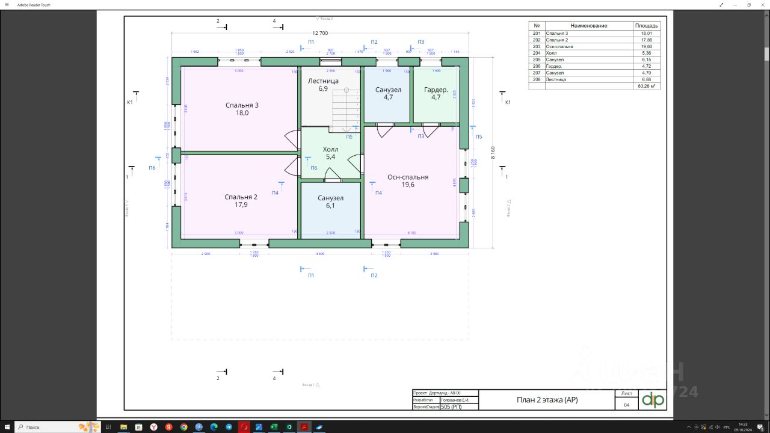
Task: Open the Adobe Reader Touch hamburger menu
Action: click(x=7, y=4)
